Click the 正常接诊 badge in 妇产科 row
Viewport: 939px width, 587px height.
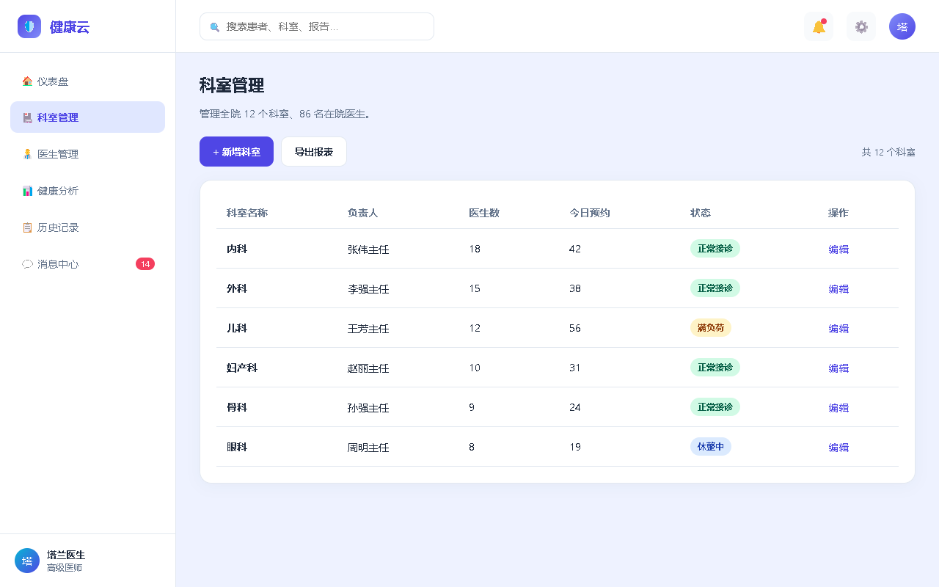pyautogui.click(x=715, y=368)
